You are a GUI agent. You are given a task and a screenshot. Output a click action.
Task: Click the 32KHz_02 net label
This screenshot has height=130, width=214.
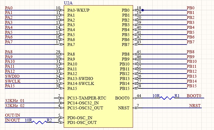click(15, 106)
